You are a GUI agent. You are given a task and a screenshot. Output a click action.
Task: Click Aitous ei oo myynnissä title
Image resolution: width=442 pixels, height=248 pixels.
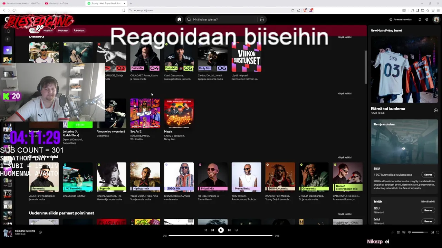tap(110, 132)
